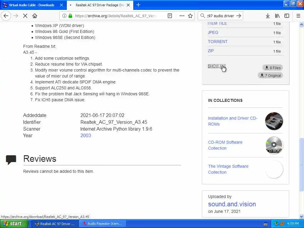Open the Library toolbar button
This screenshot has height=228, width=304.
tap(277, 16)
